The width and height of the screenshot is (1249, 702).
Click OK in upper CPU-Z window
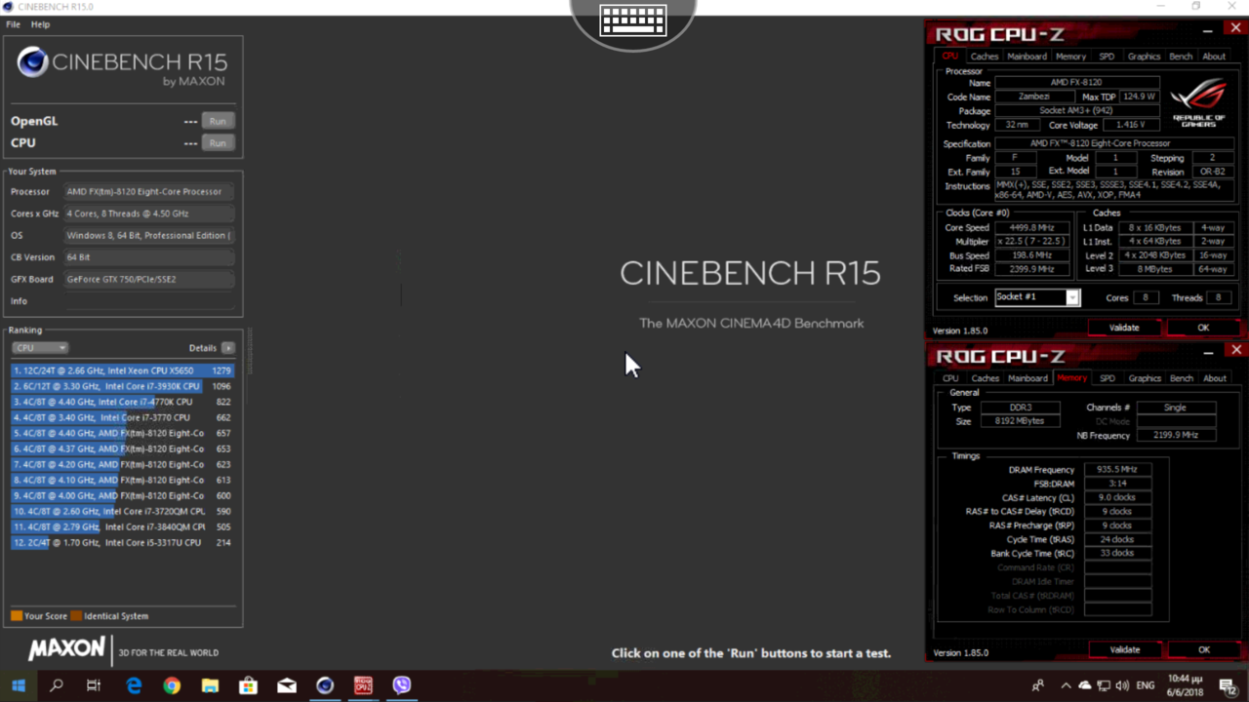coord(1203,328)
